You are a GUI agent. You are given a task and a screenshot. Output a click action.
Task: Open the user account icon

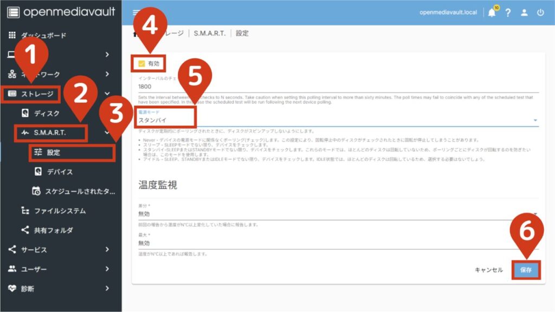click(x=524, y=13)
